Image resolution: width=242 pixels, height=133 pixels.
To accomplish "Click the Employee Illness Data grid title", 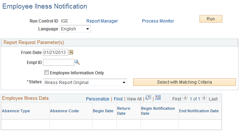I will (x=25, y=98).
